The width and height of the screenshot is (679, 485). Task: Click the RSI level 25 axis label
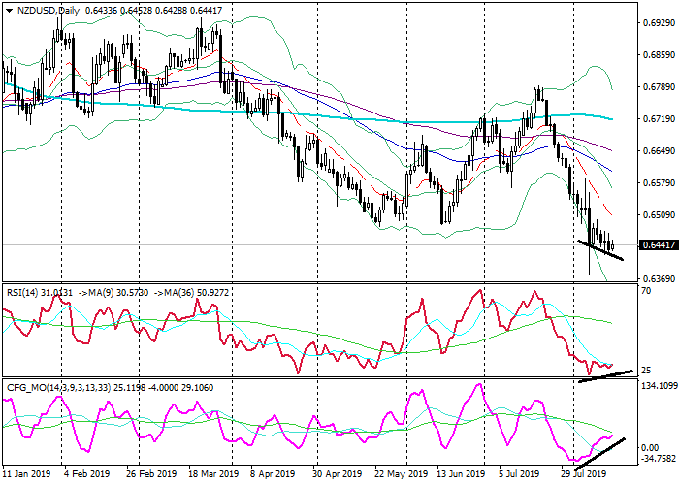(x=645, y=371)
